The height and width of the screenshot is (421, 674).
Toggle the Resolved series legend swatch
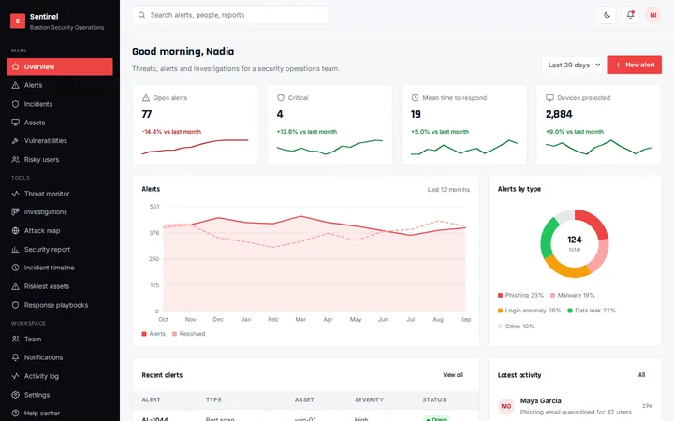174,334
